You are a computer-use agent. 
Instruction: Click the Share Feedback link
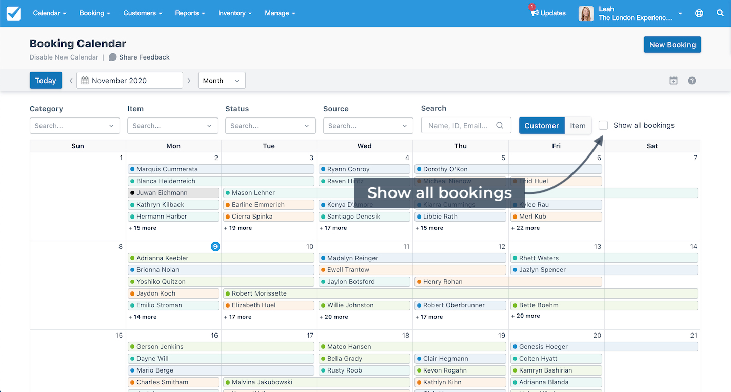(144, 57)
